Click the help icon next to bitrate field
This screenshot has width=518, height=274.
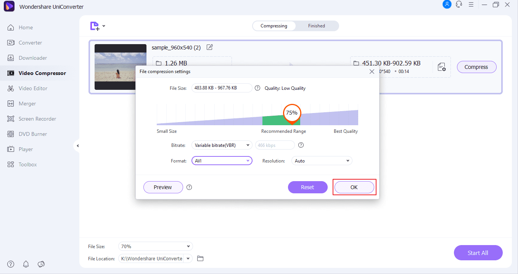coord(301,145)
